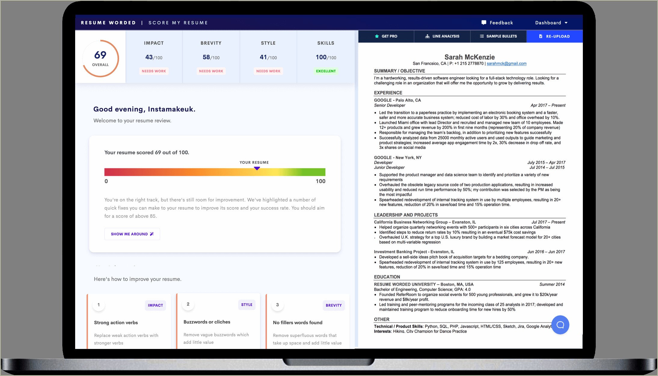The image size is (658, 376).
Task: Expand BREVITY score details
Action: click(211, 57)
